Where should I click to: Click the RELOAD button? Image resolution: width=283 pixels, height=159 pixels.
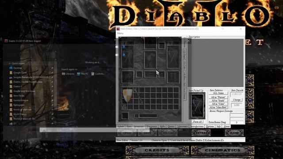tap(168, 133)
